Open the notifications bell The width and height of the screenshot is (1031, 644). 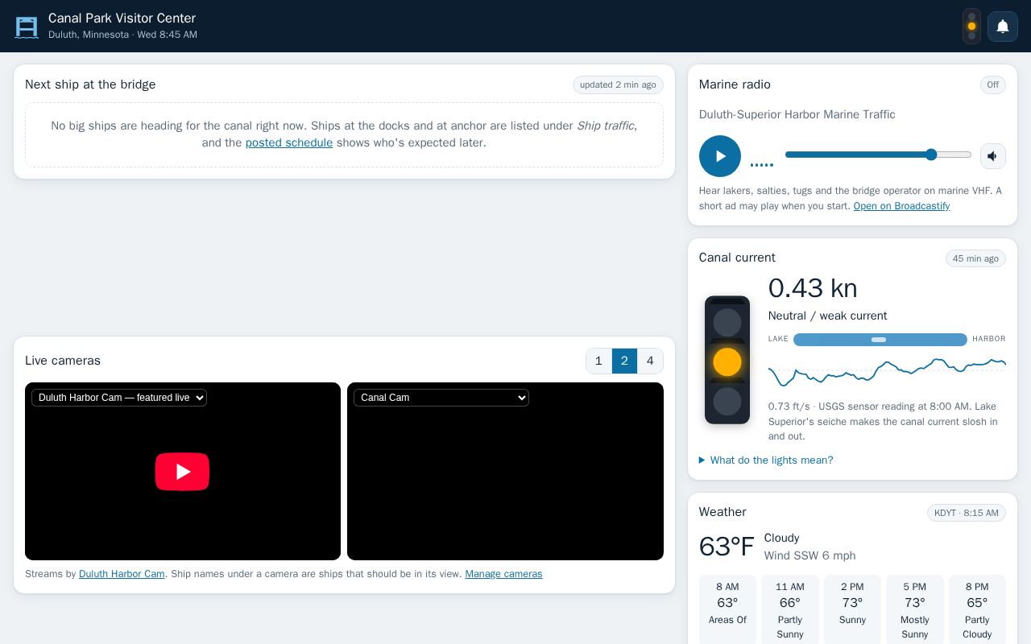click(x=1003, y=27)
